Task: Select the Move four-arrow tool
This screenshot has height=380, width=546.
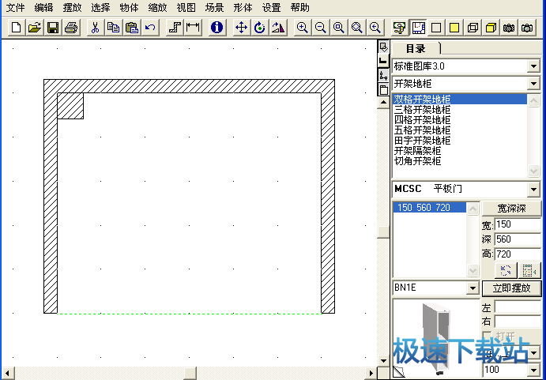Action: point(242,28)
